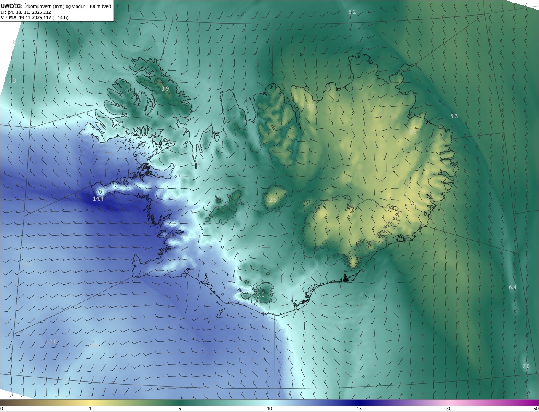
Task: Click the 6.4 value in the southeast sea
Action: 512,287
